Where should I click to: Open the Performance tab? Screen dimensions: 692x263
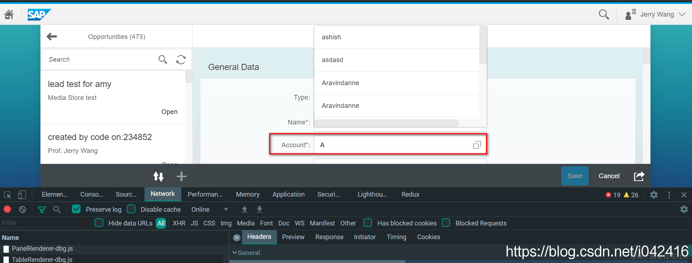[x=205, y=194]
